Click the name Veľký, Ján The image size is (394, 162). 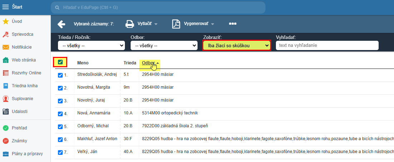coord(87,152)
